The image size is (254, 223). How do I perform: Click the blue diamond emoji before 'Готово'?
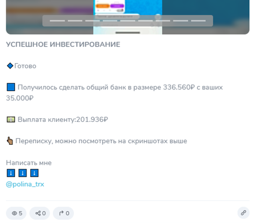point(10,66)
